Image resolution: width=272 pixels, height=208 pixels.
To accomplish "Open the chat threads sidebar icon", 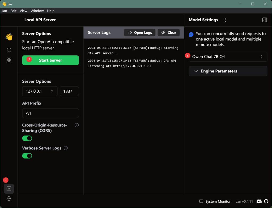I will pyautogui.click(x=9, y=50).
